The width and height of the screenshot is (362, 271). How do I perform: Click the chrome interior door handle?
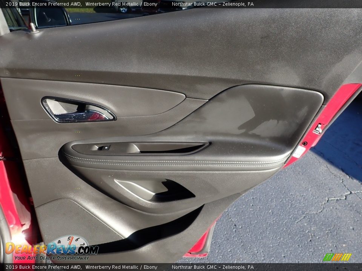78,111
